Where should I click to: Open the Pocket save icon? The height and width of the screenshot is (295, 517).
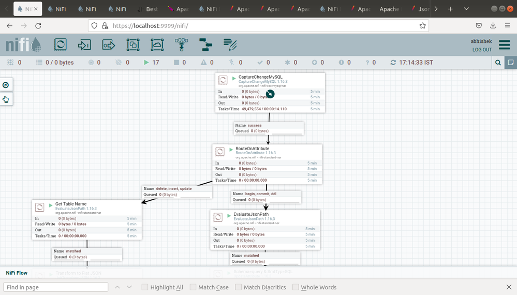pos(479,26)
